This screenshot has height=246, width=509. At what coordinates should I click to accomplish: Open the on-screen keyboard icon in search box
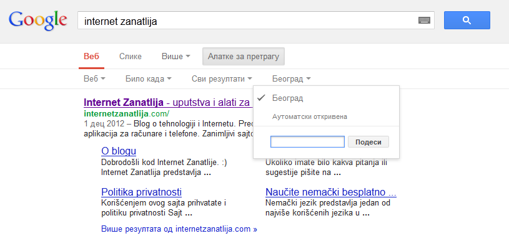click(x=424, y=21)
